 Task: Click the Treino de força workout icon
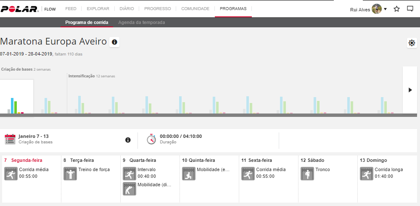[70, 173]
